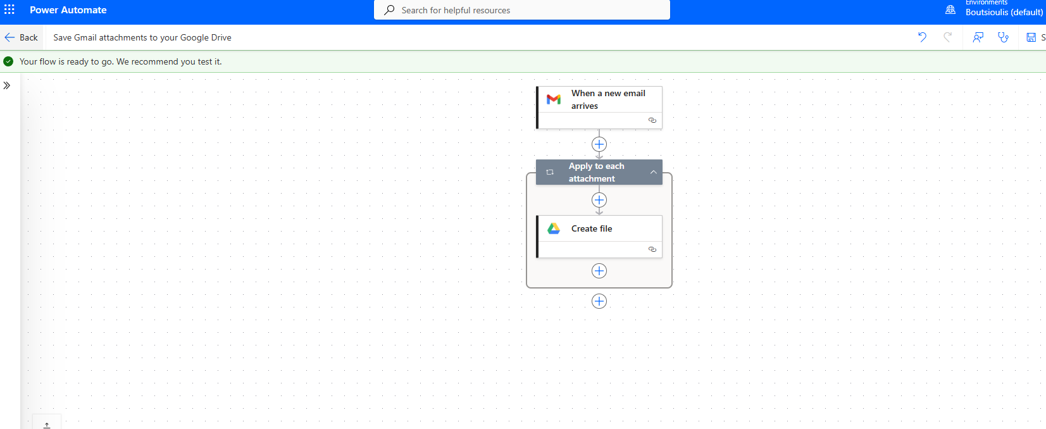Open the Flow checker stethoscope icon
This screenshot has width=1046, height=429.
tap(1003, 37)
